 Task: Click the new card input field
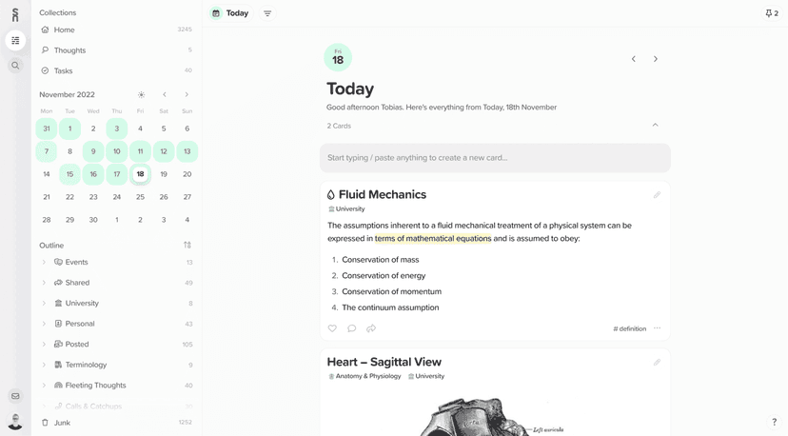click(495, 158)
